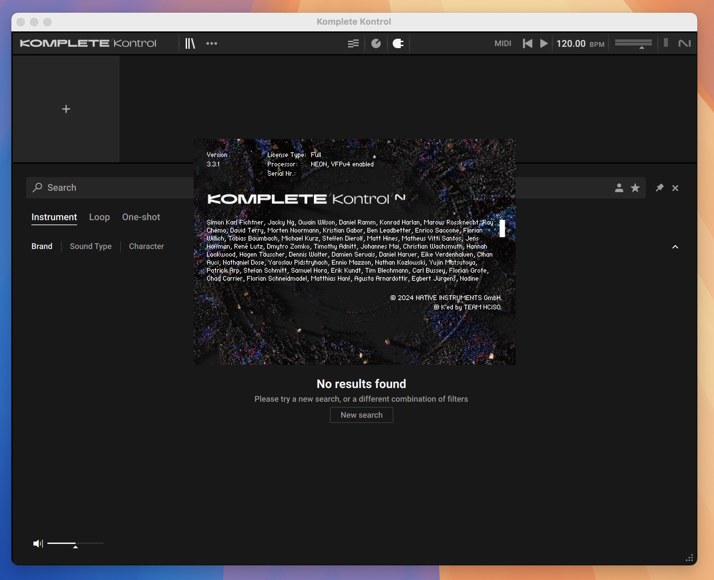This screenshot has height=580, width=714.
Task: Click the window resize grip icon
Action: pos(690,558)
